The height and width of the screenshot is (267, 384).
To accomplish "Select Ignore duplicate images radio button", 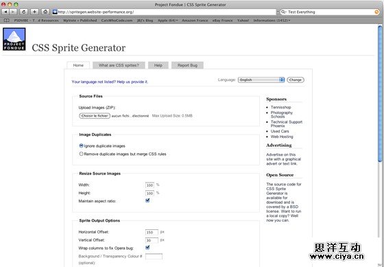I will point(81,146).
